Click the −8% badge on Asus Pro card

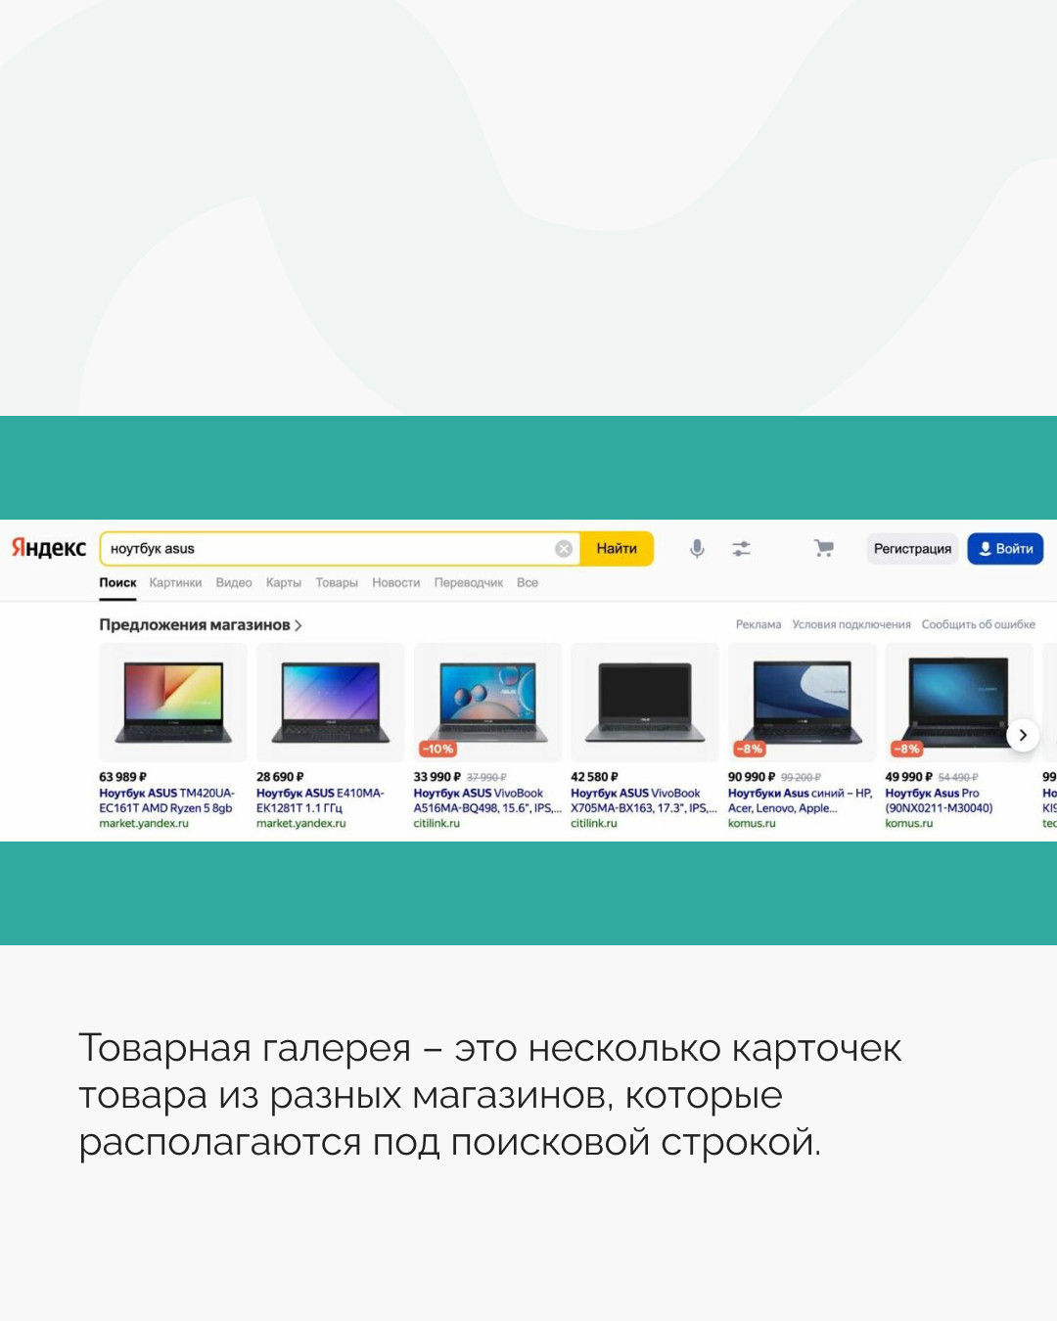click(x=906, y=750)
